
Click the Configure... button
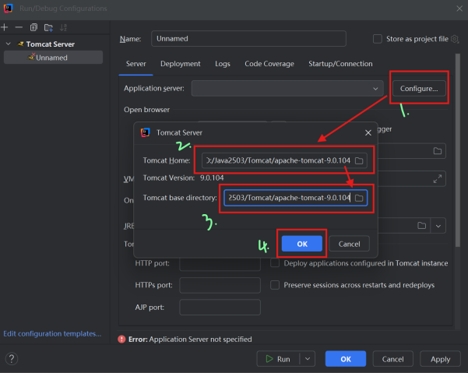tap(419, 88)
